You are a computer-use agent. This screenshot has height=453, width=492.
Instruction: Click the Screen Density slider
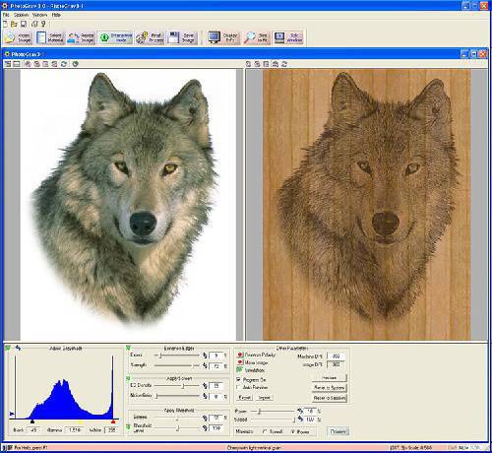pyautogui.click(x=177, y=386)
